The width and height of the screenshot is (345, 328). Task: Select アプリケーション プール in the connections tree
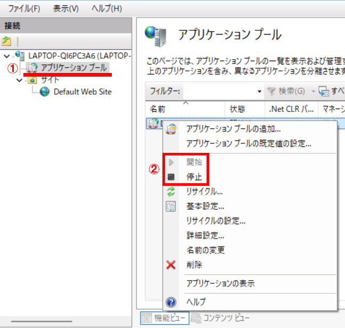tap(74, 67)
